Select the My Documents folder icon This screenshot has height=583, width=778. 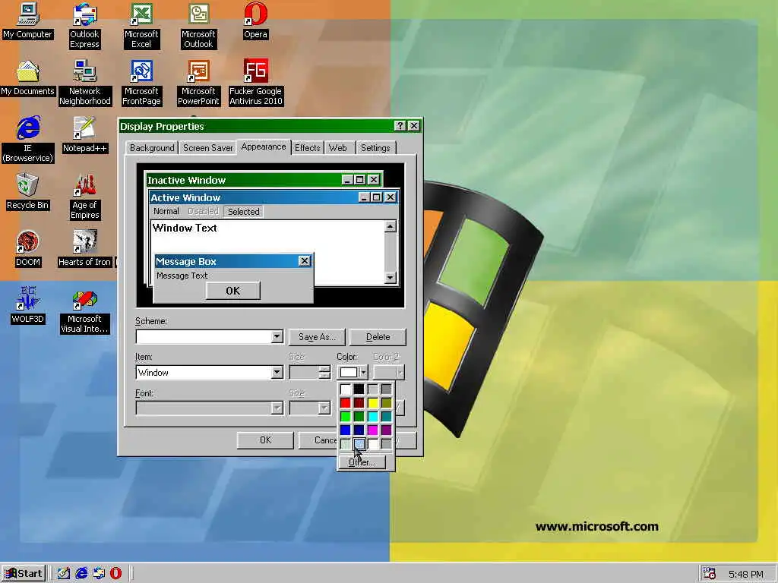pyautogui.click(x=27, y=78)
